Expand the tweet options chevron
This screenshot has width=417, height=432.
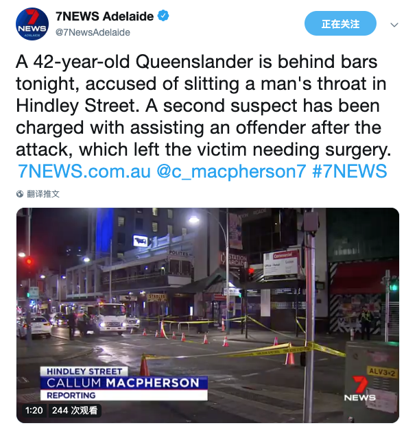(x=394, y=25)
